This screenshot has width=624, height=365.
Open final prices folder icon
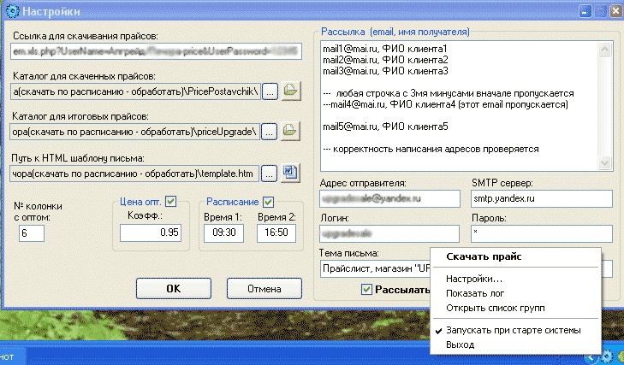click(290, 131)
